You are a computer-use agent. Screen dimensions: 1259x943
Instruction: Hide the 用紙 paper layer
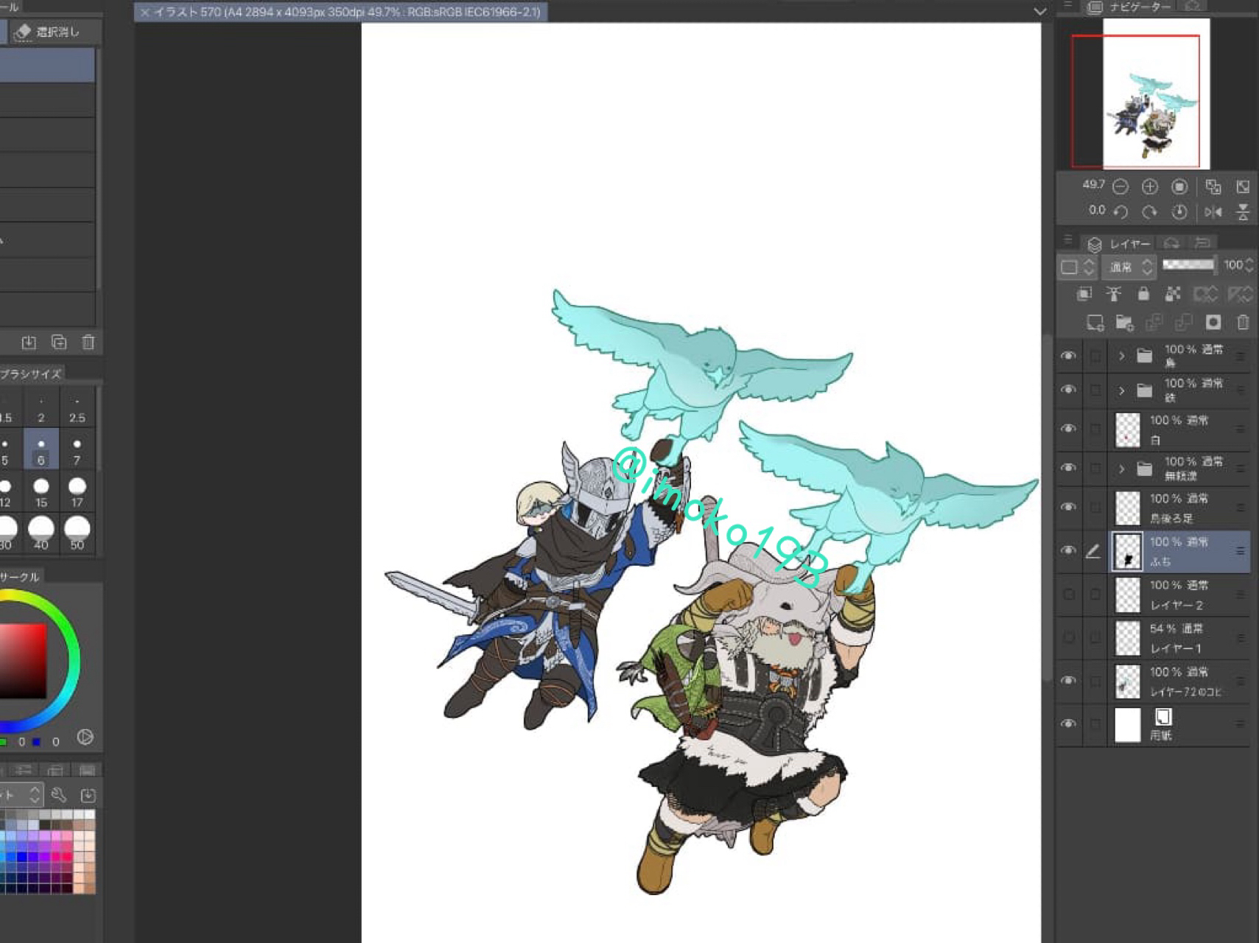pos(1068,724)
